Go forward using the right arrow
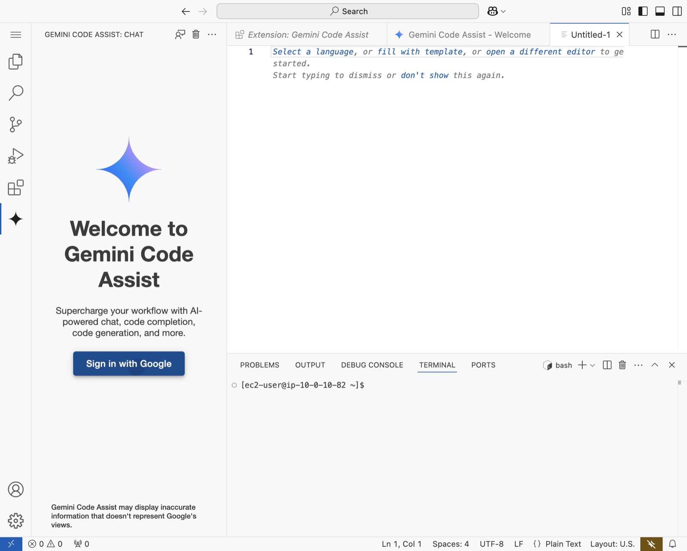687x551 pixels. click(x=203, y=12)
